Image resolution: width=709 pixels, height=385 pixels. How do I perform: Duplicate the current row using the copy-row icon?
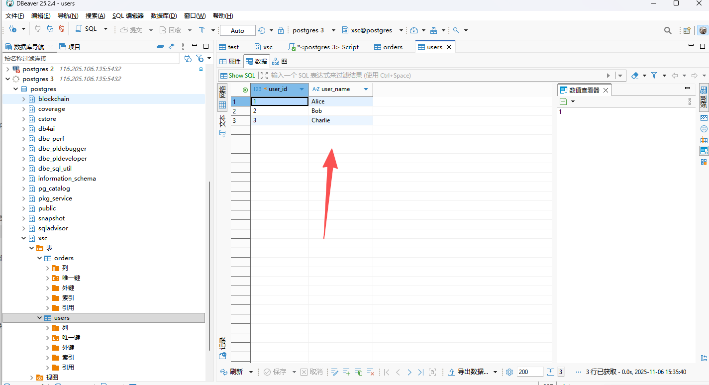[359, 372]
